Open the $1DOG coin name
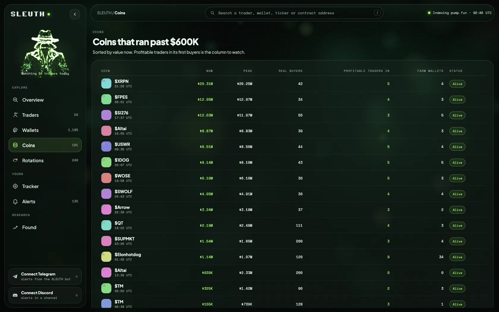Image resolution: width=499 pixels, height=312 pixels. pos(122,160)
